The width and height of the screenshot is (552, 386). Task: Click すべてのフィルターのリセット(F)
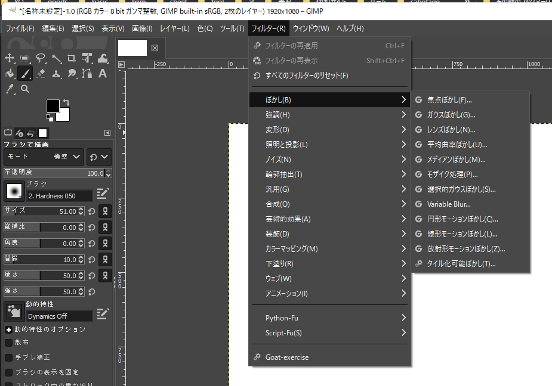307,76
